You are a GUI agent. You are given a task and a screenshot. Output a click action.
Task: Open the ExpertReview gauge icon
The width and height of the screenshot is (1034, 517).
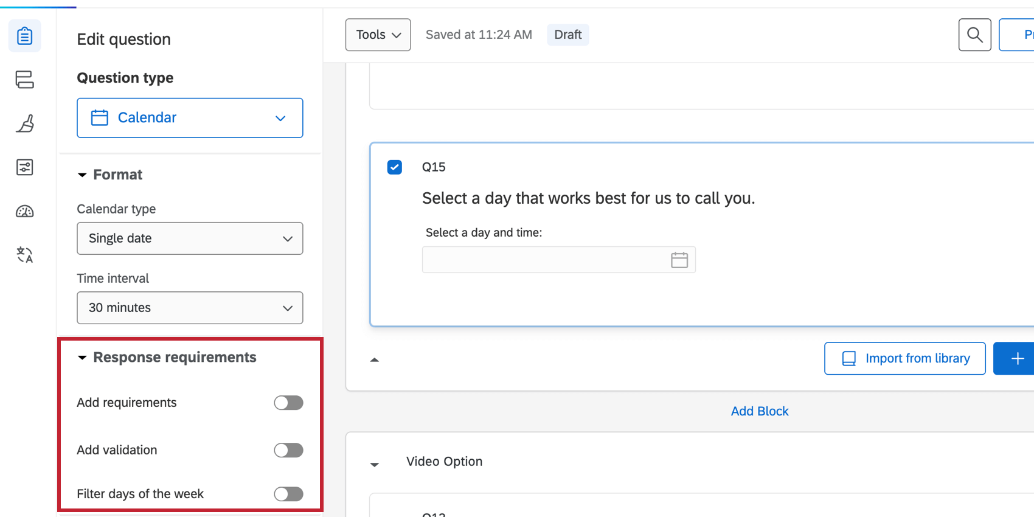[25, 211]
